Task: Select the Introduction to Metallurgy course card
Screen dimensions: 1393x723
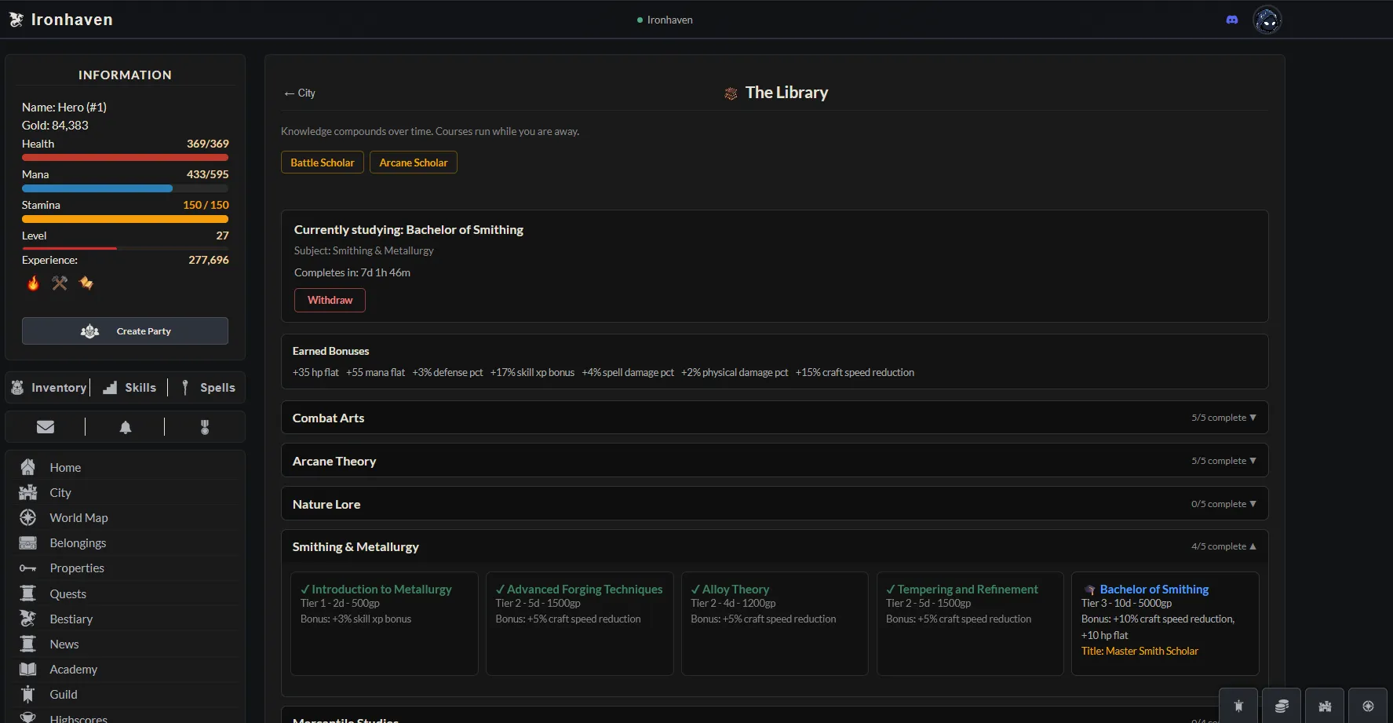Action: [385, 623]
